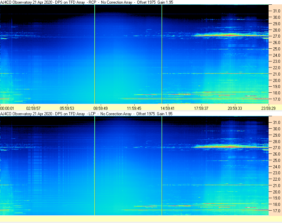Click the 18.0 frequency label on RCP chart
The image size is (282, 223).
(277, 93)
